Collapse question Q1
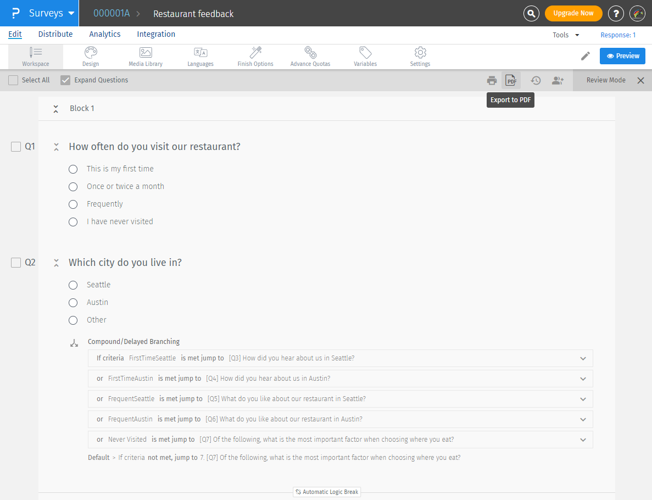 pyautogui.click(x=56, y=147)
